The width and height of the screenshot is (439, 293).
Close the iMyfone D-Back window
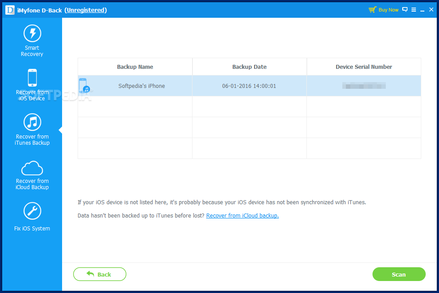coord(431,9)
